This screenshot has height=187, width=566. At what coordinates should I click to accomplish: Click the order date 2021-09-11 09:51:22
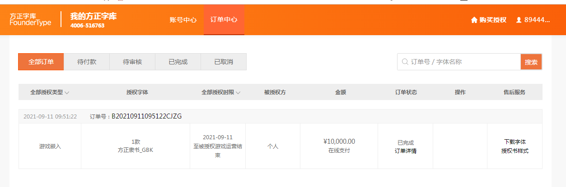[50, 116]
